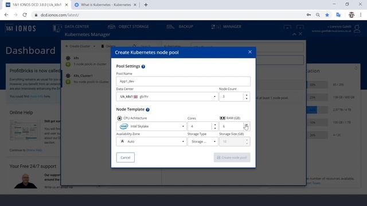This screenshot has width=367, height=206.
Task: Click Create node pool button
Action: (x=232, y=157)
